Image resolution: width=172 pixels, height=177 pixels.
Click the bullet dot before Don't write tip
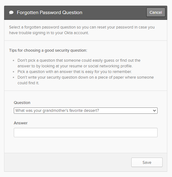(x=13, y=77)
